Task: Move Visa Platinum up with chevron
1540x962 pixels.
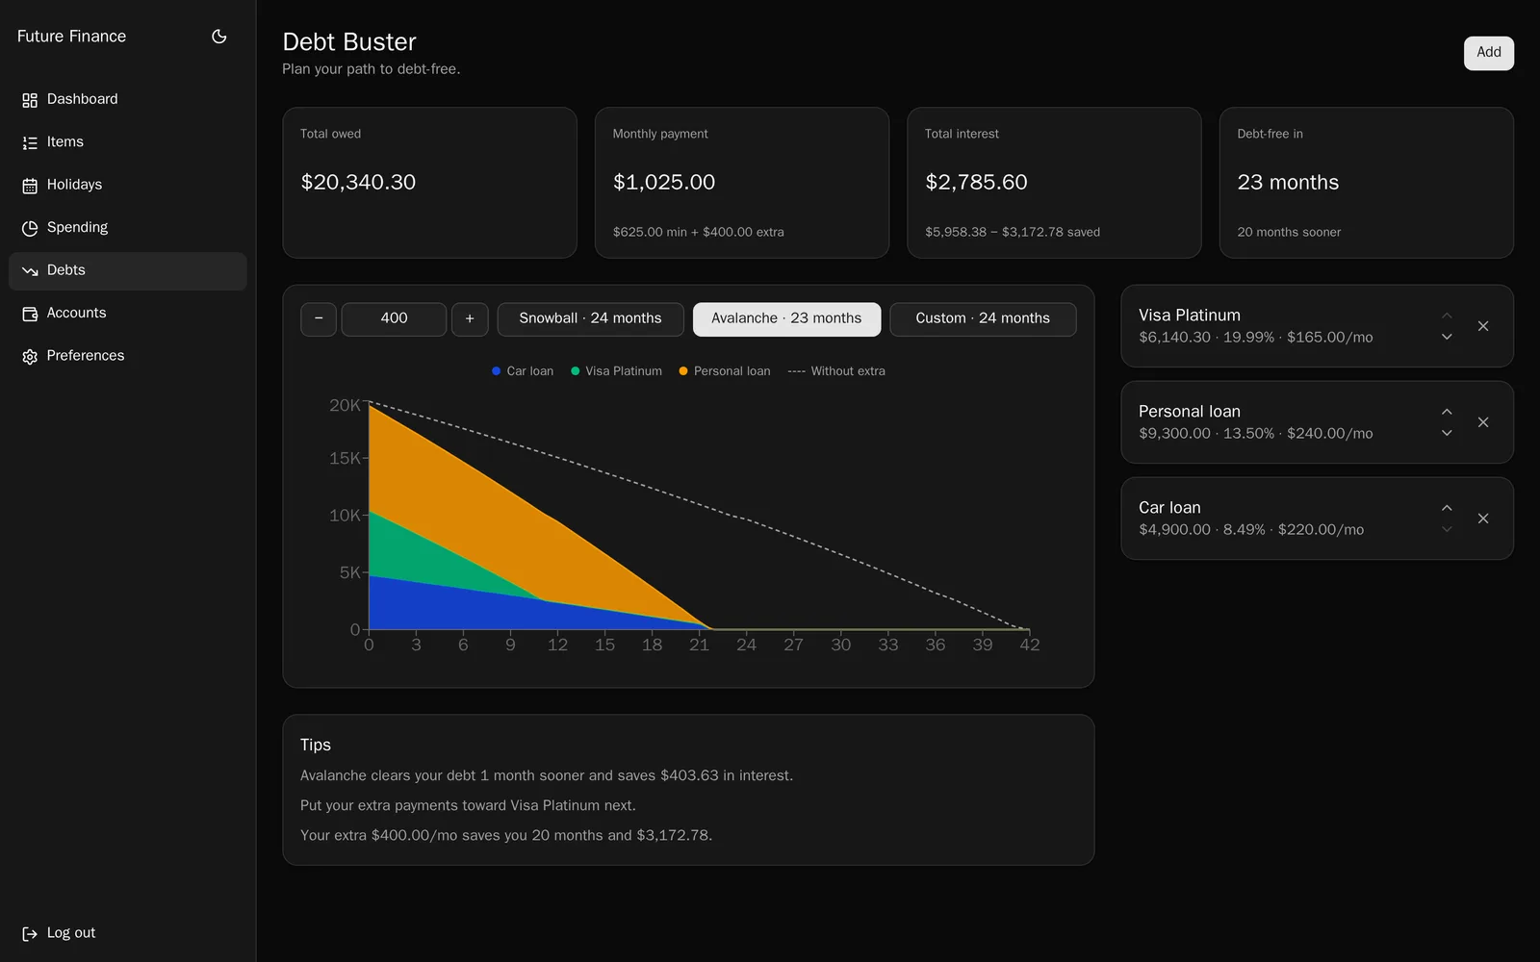Action: click(1447, 316)
